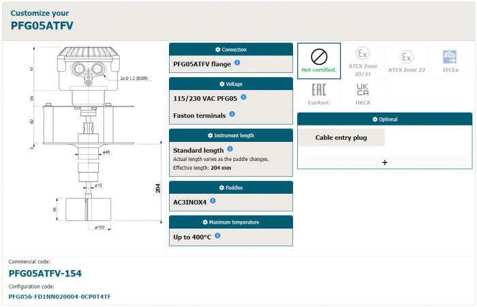This screenshot has width=477, height=307.
Task: Click info icon beside Standard length
Action: pos(230,149)
